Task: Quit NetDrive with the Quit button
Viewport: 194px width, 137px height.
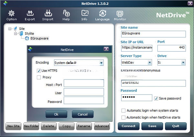Action: click(176, 126)
